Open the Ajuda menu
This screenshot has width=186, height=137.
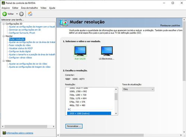pyautogui.click(x=52, y=8)
